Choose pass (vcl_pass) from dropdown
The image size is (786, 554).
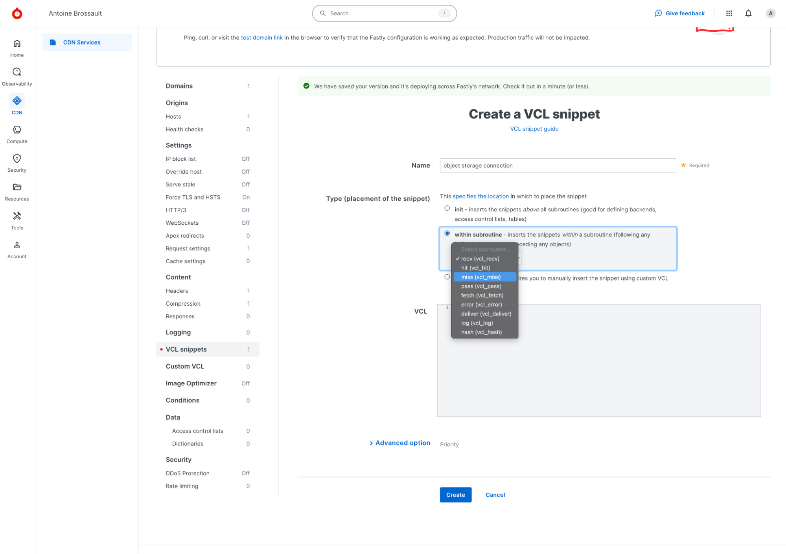point(485,286)
